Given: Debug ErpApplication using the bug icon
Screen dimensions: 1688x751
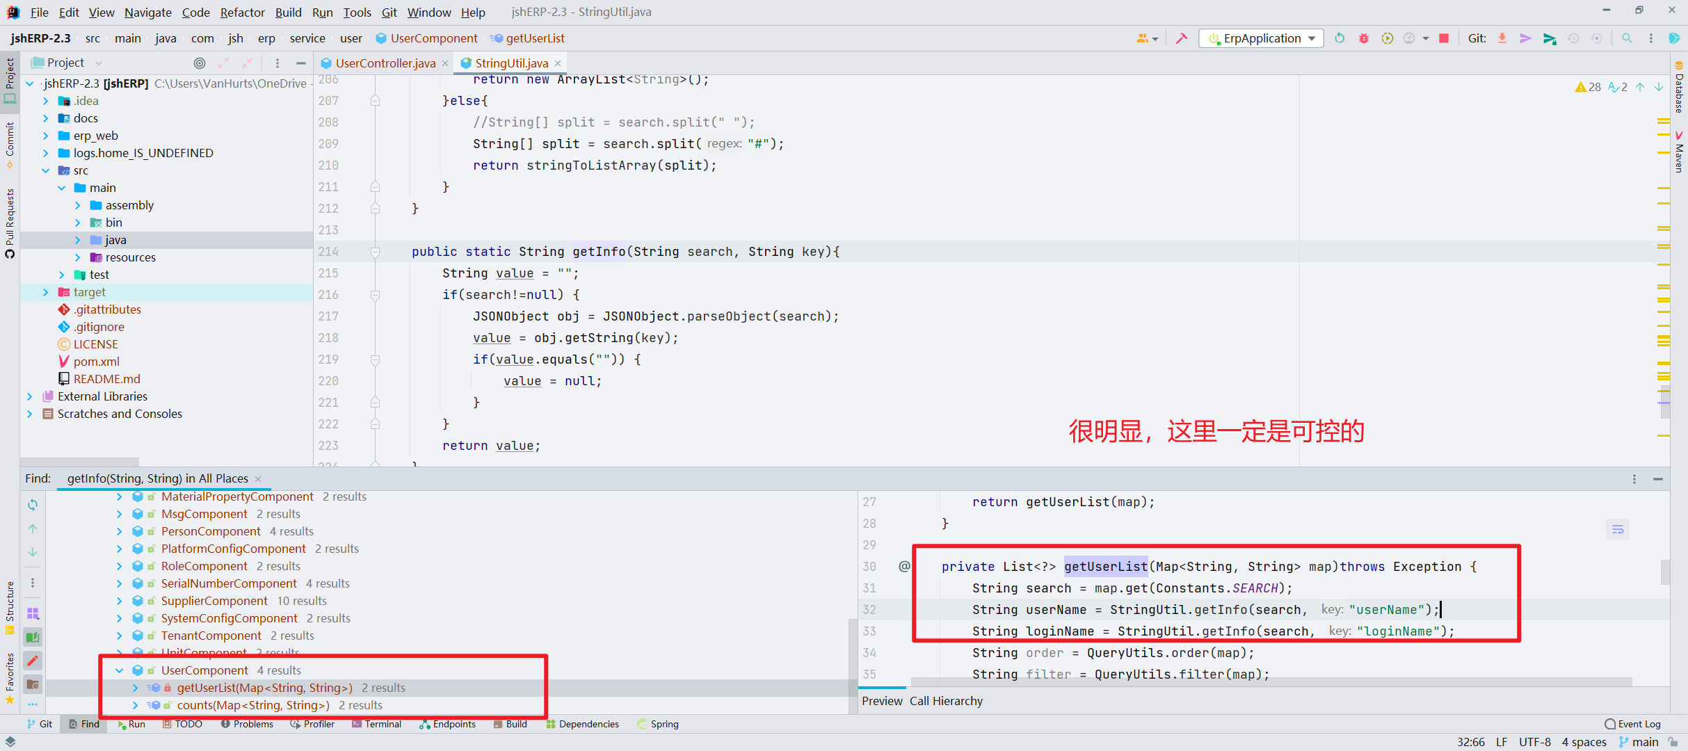Looking at the screenshot, I should (x=1364, y=38).
